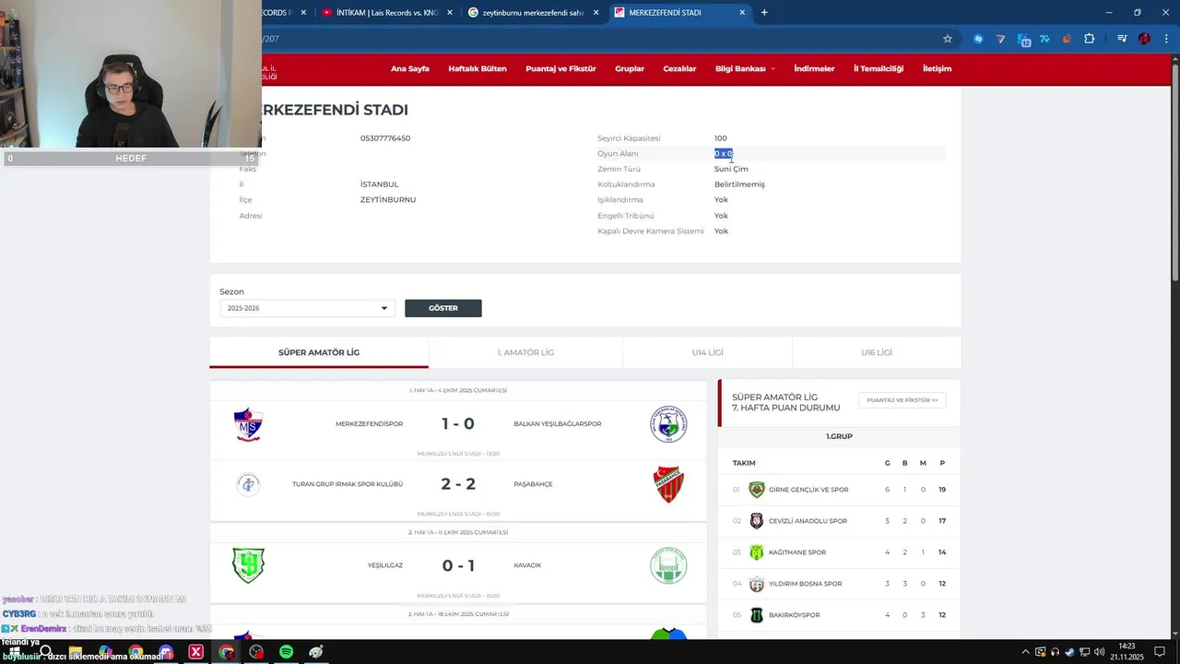1180x664 pixels.
Task: Select the SÜPER AMATÖR LİG tab
Action: pos(319,352)
